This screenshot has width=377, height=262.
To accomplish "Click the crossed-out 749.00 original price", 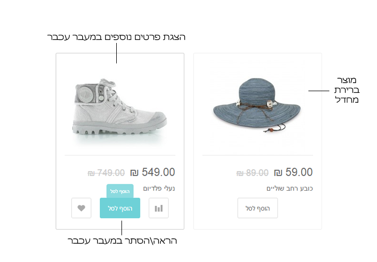I will coord(106,173).
